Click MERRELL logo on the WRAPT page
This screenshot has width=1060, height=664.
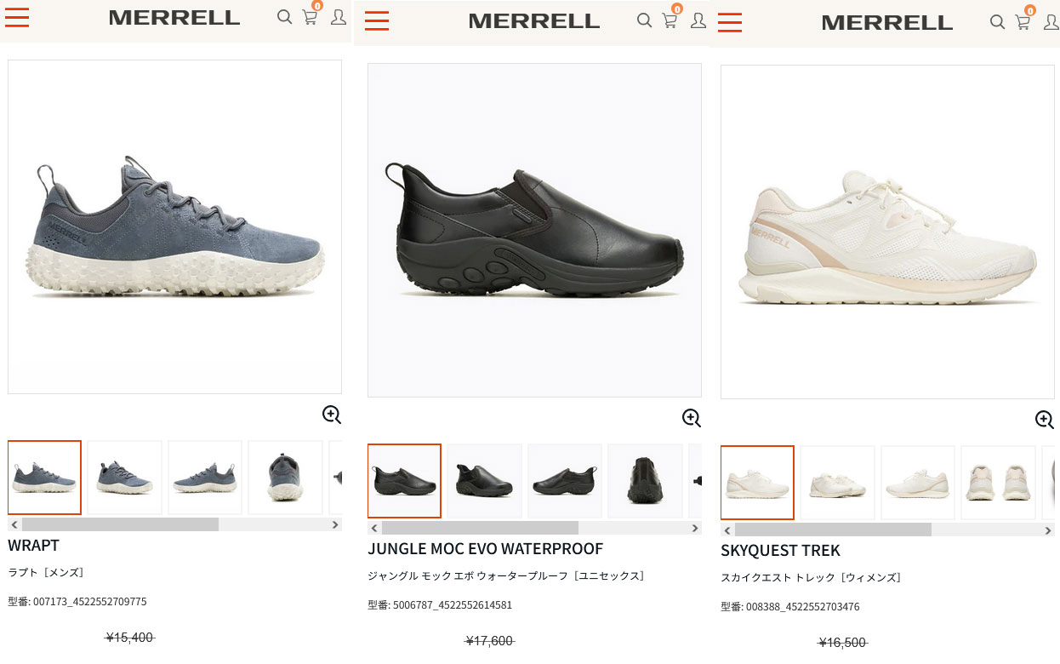[x=174, y=18]
